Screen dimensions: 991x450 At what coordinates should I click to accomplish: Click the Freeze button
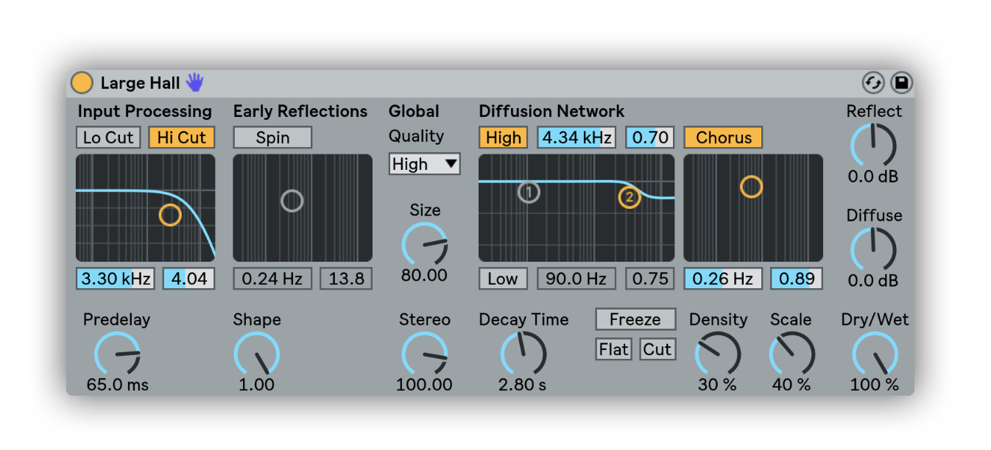[635, 320]
